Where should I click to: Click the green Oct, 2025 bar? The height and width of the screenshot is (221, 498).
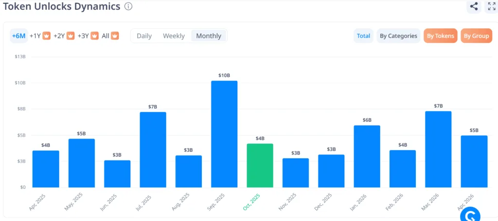[260, 166]
